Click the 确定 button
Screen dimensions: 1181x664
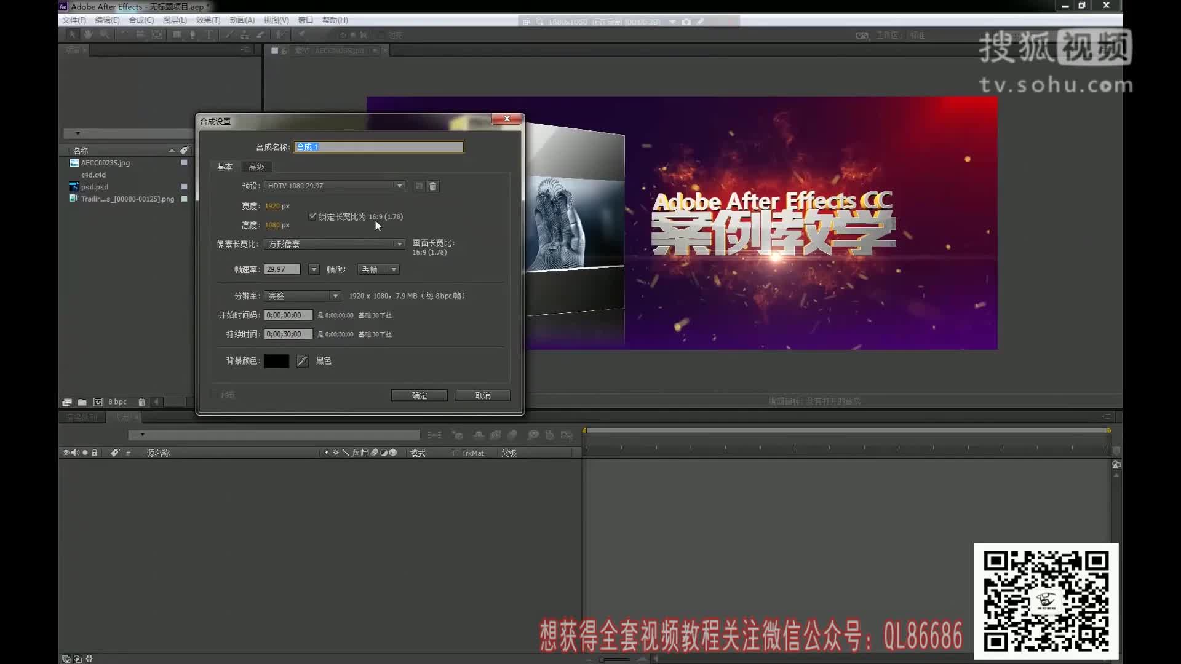tap(420, 395)
